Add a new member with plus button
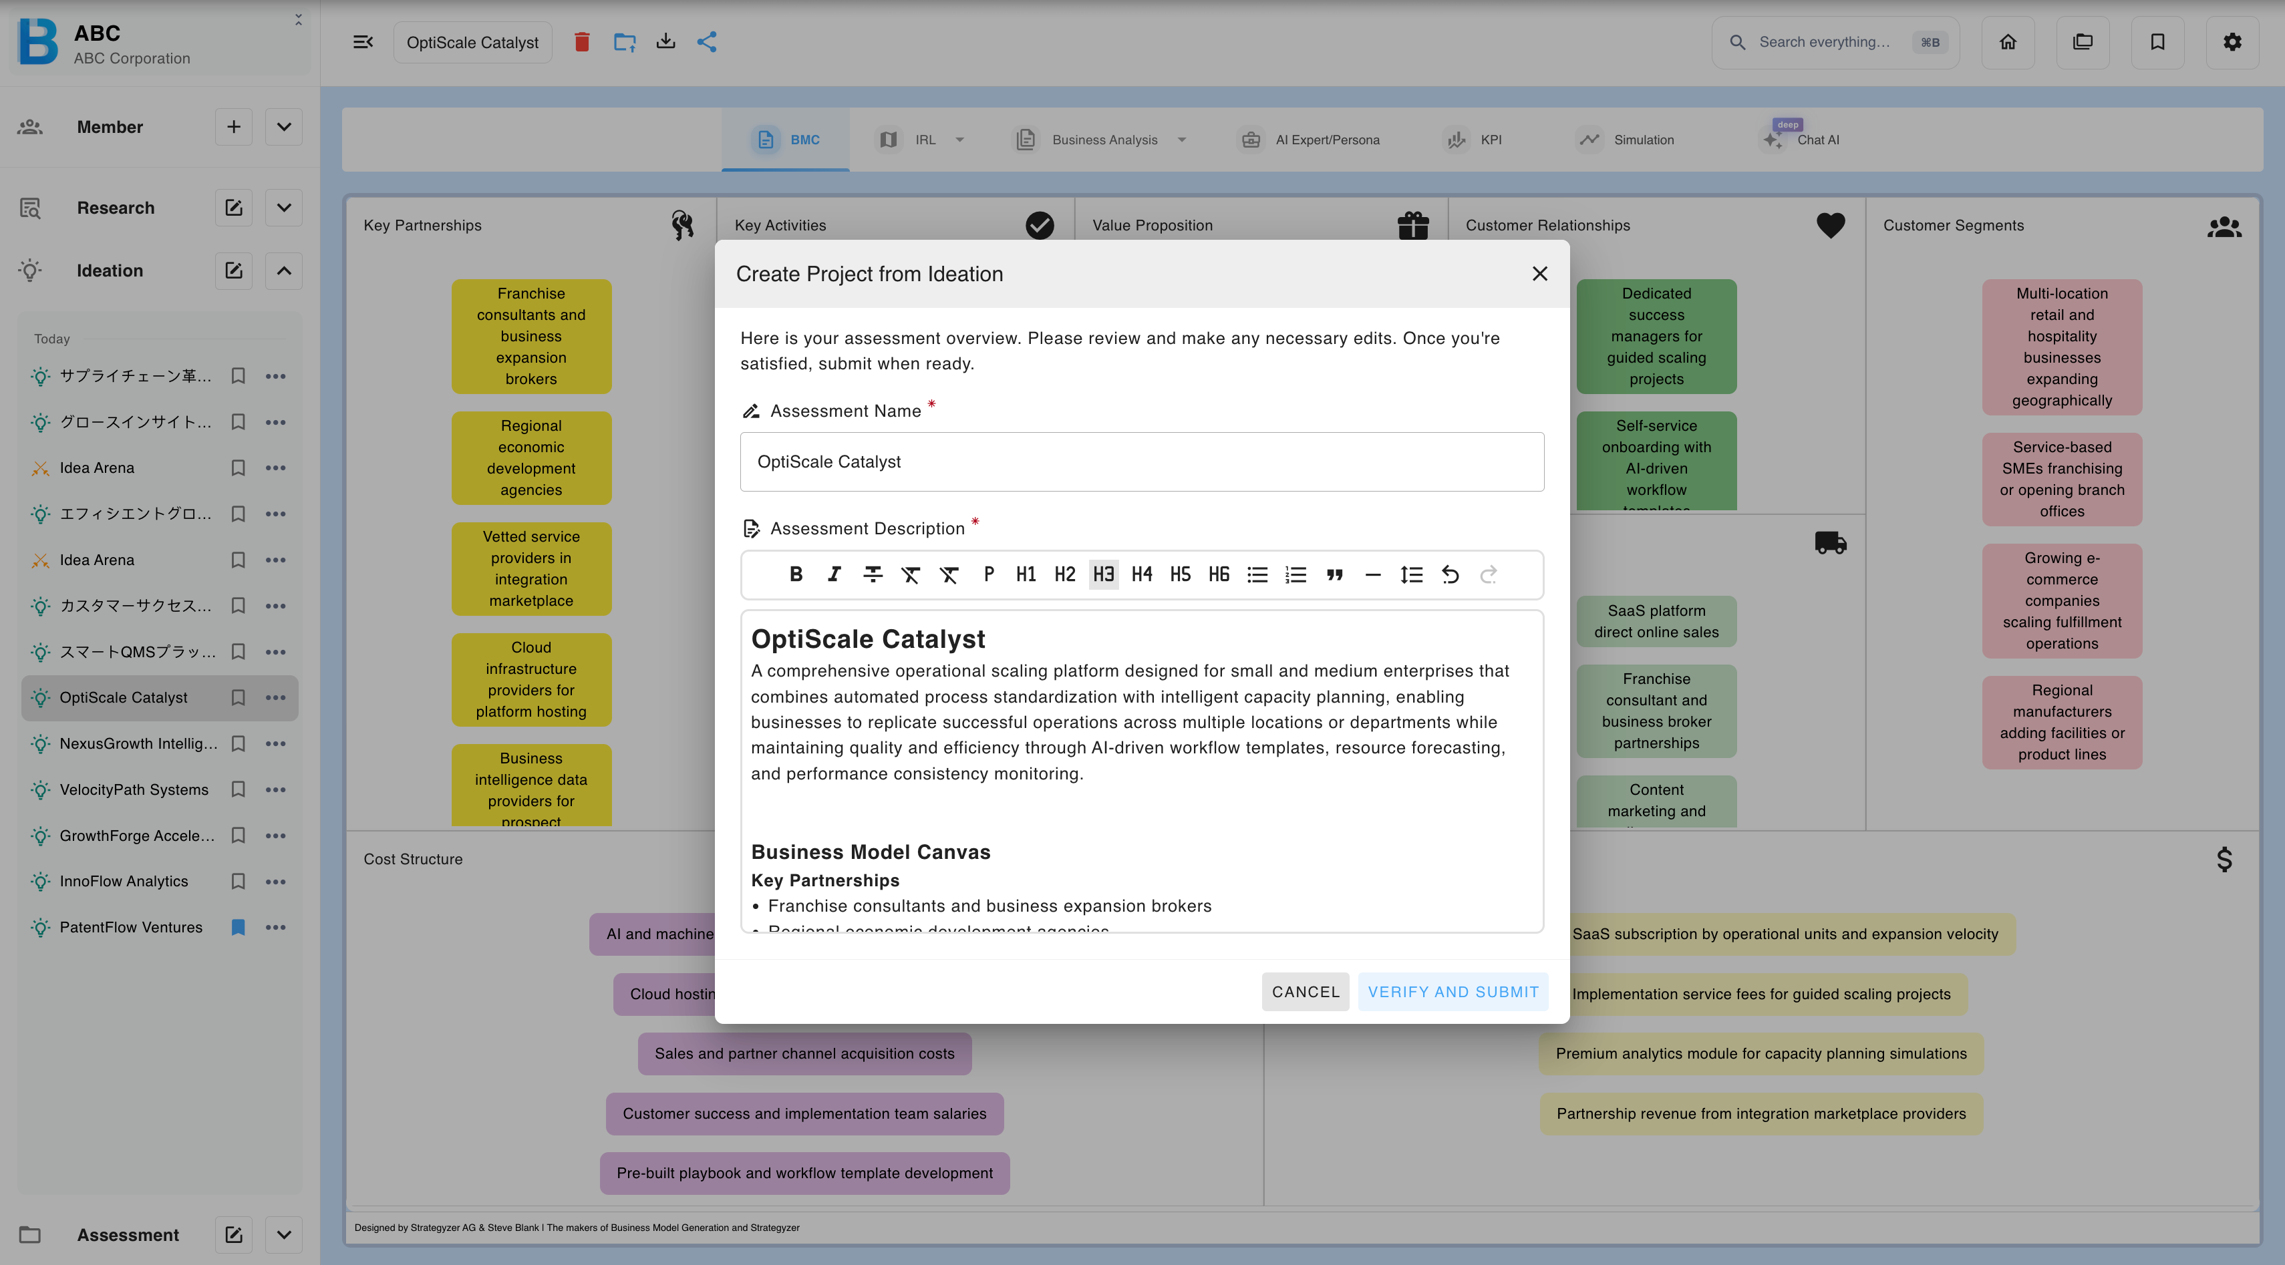Viewport: 2285px width, 1265px height. coord(233,127)
